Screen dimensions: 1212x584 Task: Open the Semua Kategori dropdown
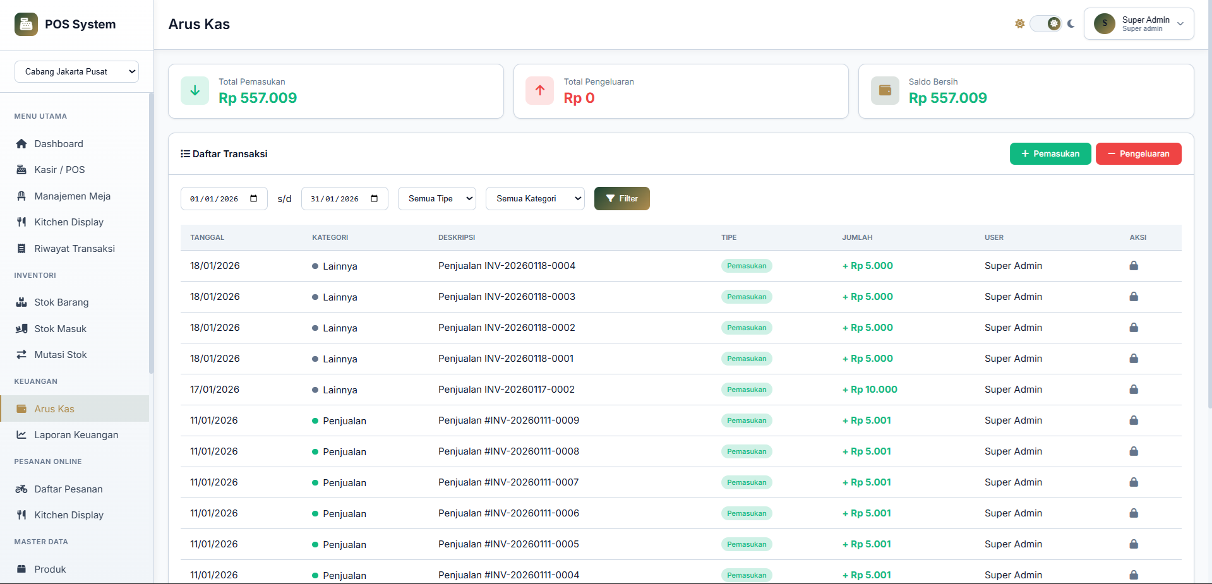pos(534,198)
